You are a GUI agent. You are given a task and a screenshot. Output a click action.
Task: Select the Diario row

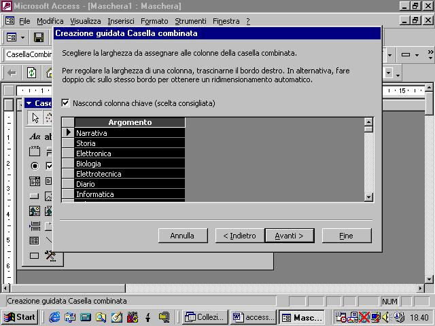tap(130, 184)
